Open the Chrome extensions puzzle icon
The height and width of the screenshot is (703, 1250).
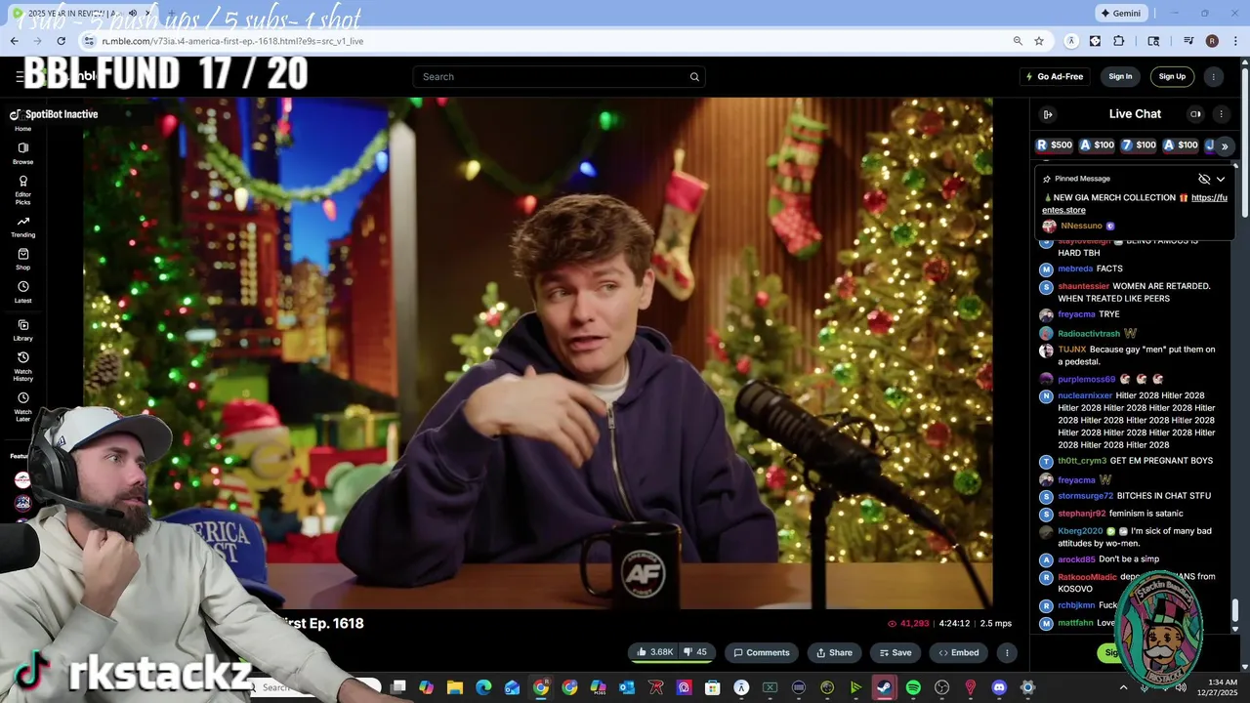[1118, 41]
